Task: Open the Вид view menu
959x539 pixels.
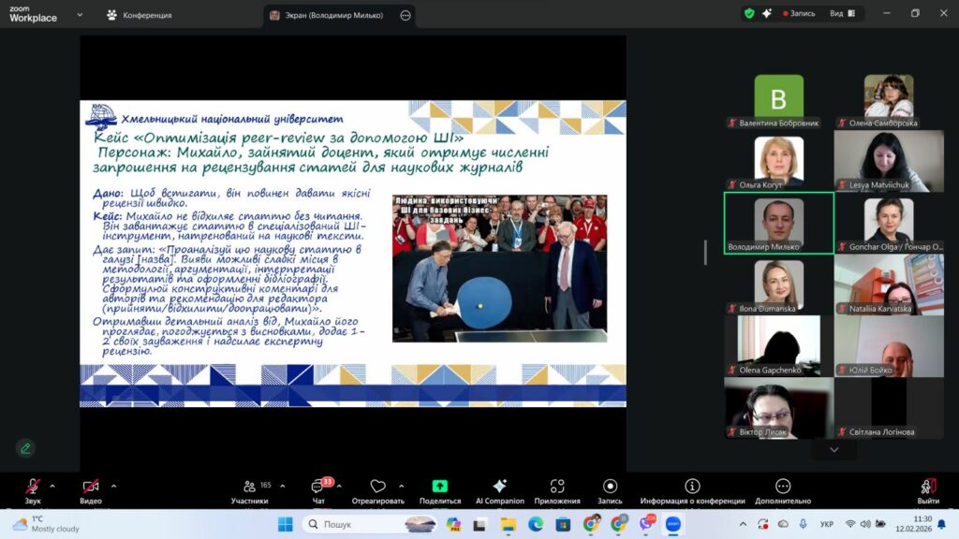Action: pos(841,14)
